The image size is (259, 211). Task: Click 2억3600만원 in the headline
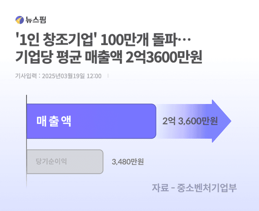pos(164,57)
